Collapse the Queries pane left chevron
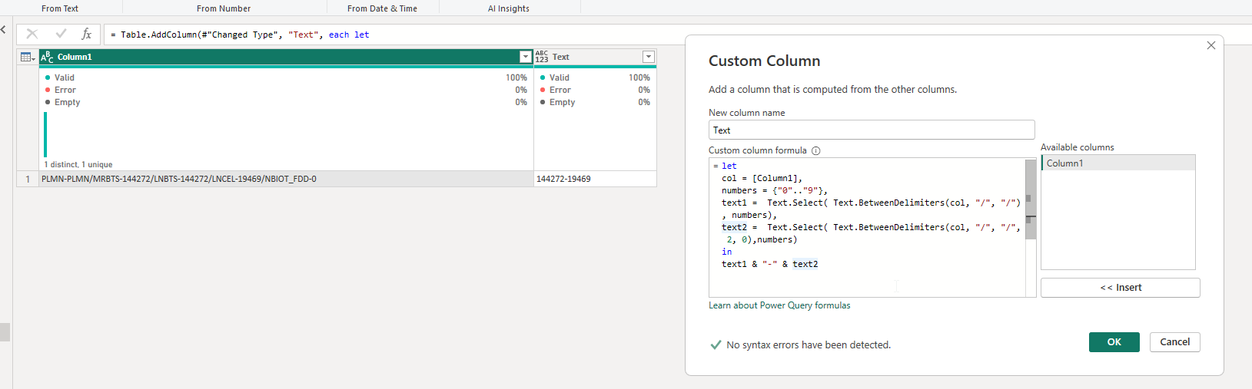This screenshot has width=1252, height=389. [4, 30]
